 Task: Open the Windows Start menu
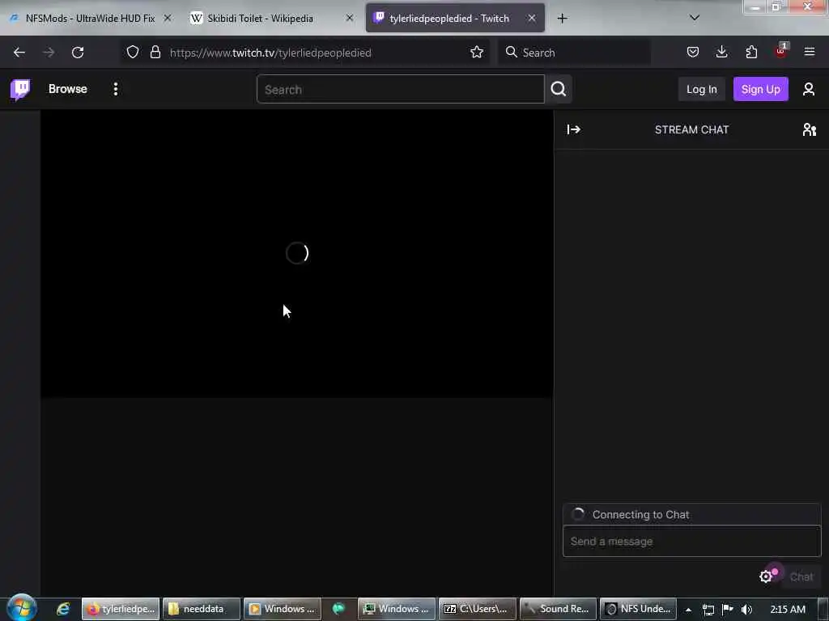coord(22,608)
